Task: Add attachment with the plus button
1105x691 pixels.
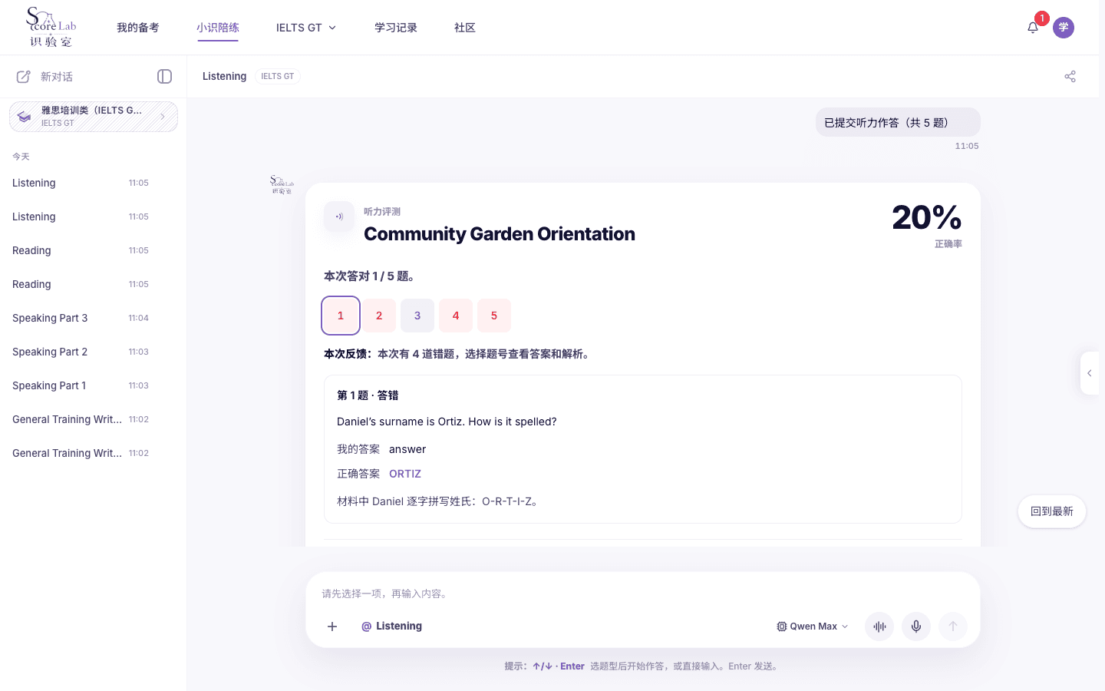Action: [332, 627]
